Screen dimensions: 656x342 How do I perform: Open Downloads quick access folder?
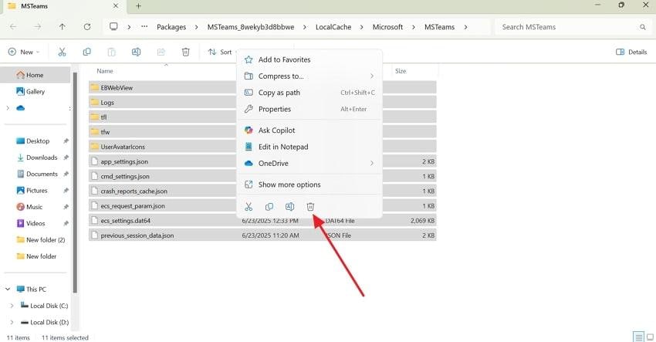pos(38,157)
